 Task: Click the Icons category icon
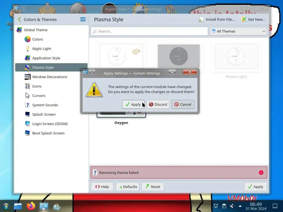click(28, 86)
